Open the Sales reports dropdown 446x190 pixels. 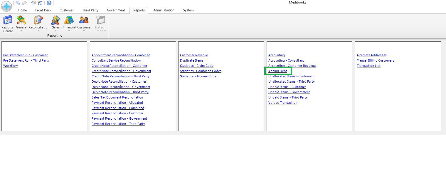pos(56,24)
